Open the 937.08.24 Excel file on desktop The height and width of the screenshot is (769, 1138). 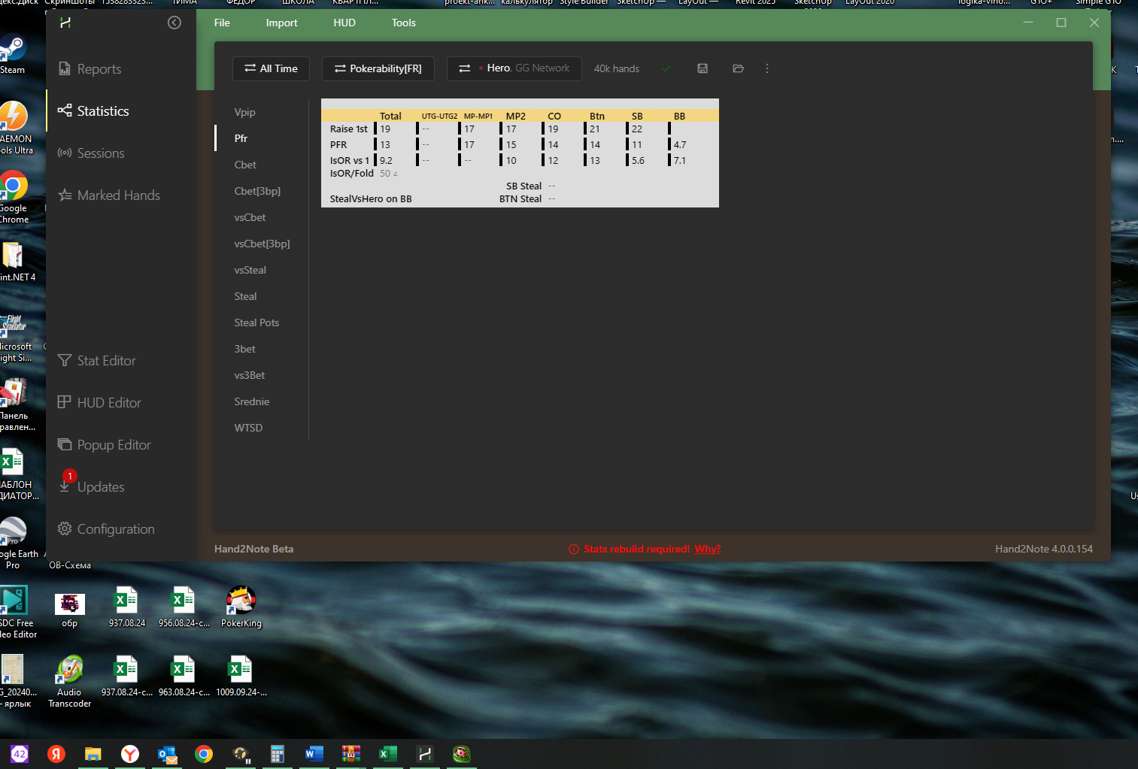126,607
